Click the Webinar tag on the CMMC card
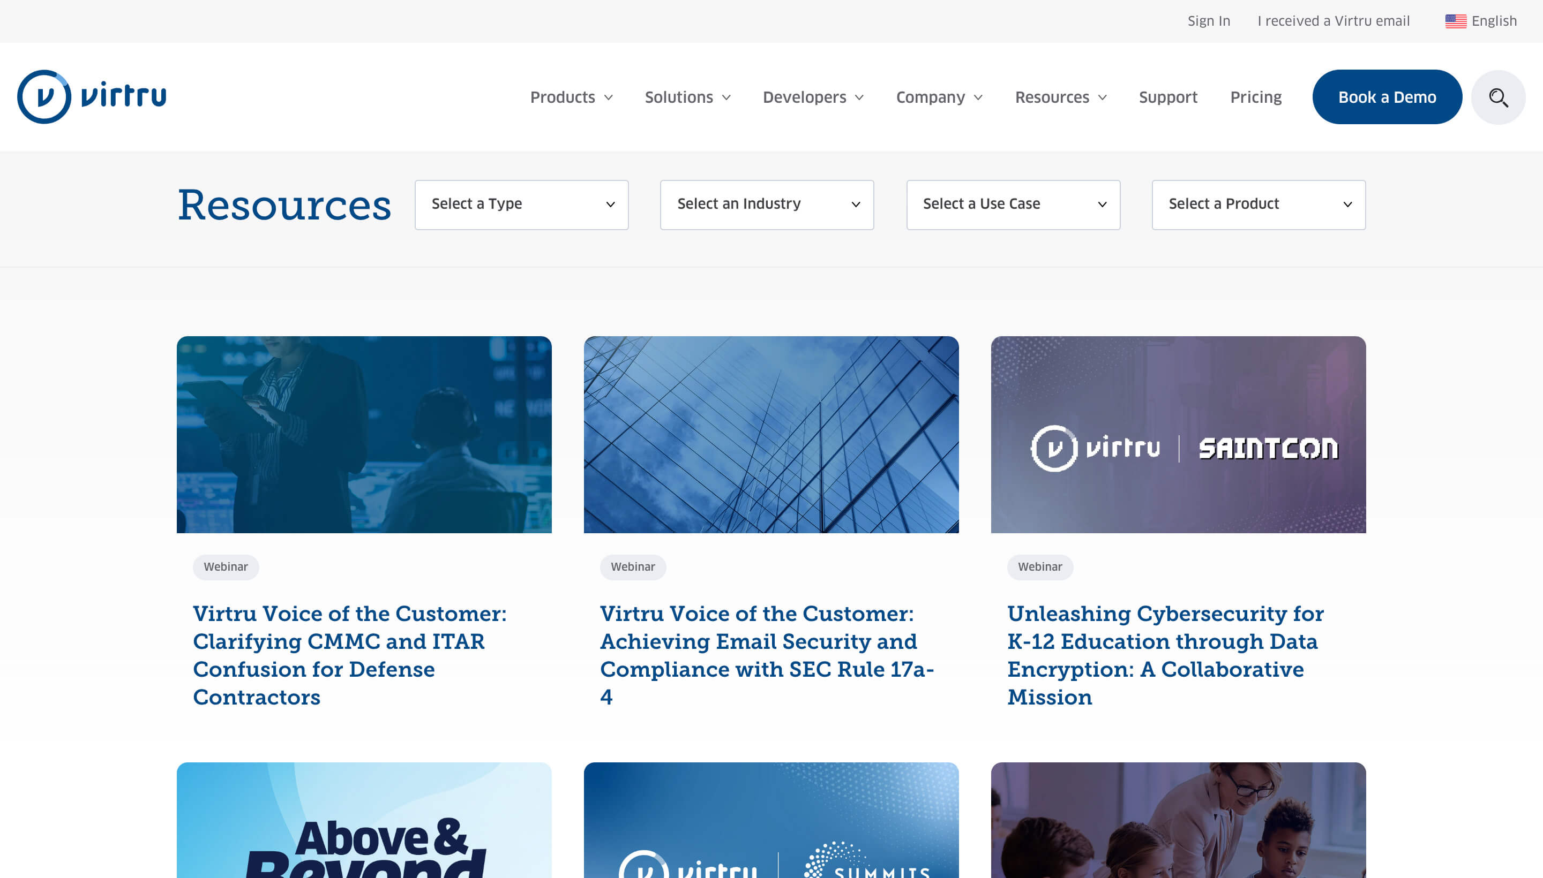1543x878 pixels. [226, 567]
